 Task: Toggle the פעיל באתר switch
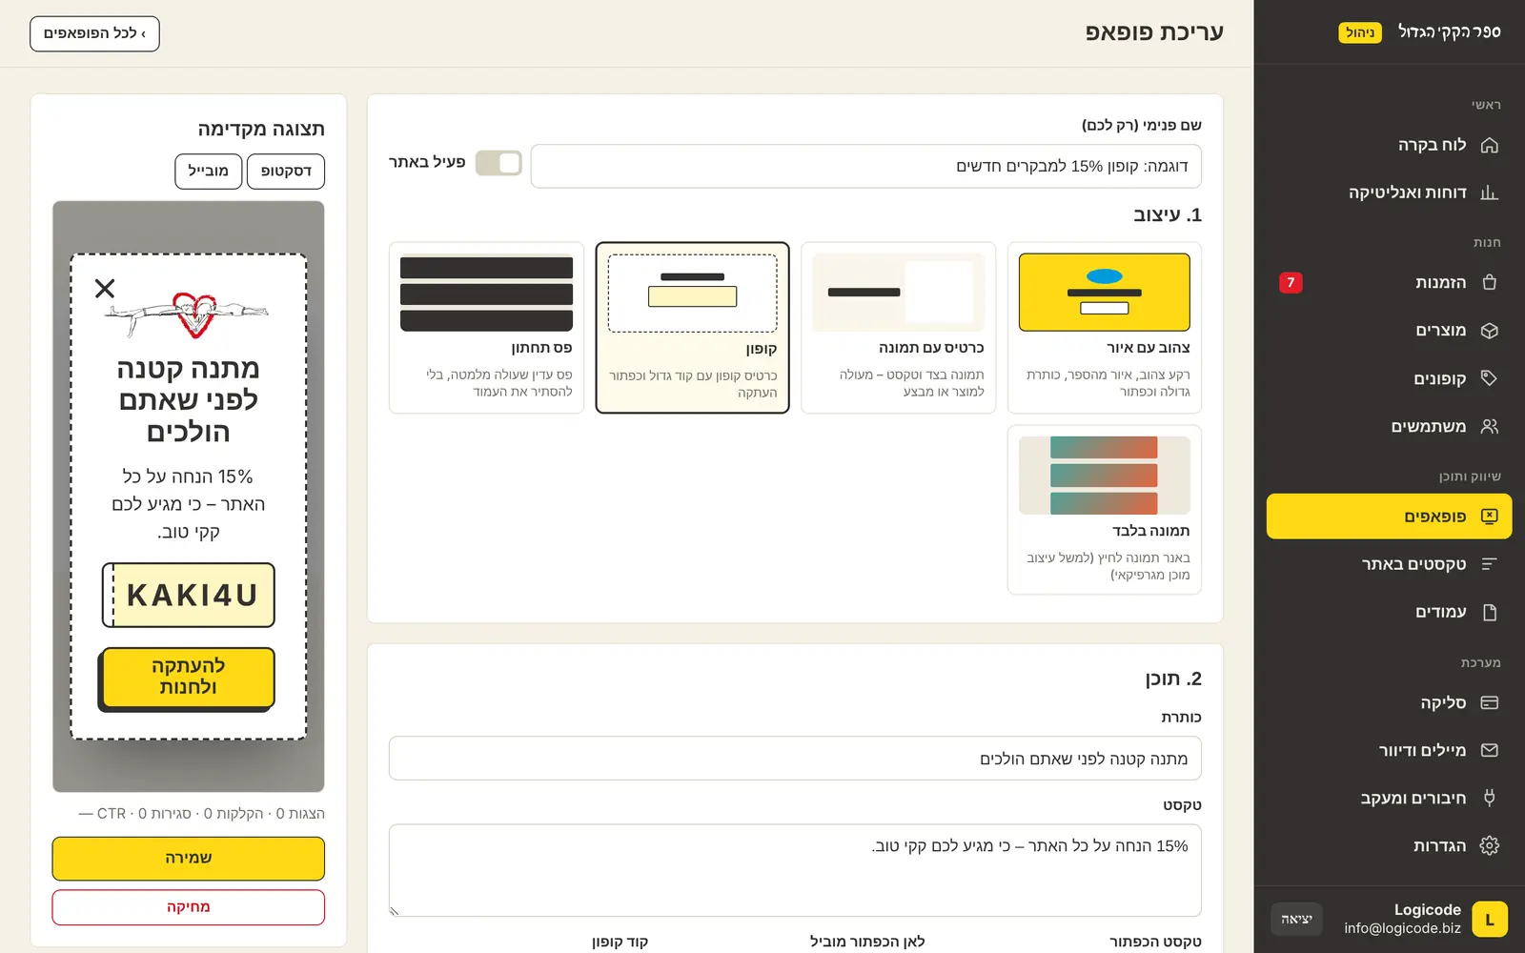pos(498,163)
